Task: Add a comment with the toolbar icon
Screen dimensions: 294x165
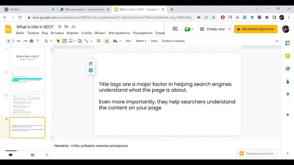Action: (x=99, y=41)
